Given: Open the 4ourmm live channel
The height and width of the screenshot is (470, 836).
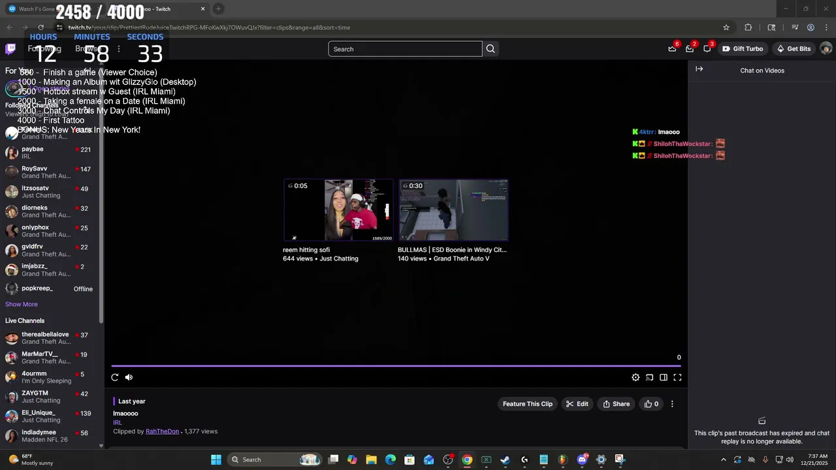Looking at the screenshot, I should pos(51,377).
